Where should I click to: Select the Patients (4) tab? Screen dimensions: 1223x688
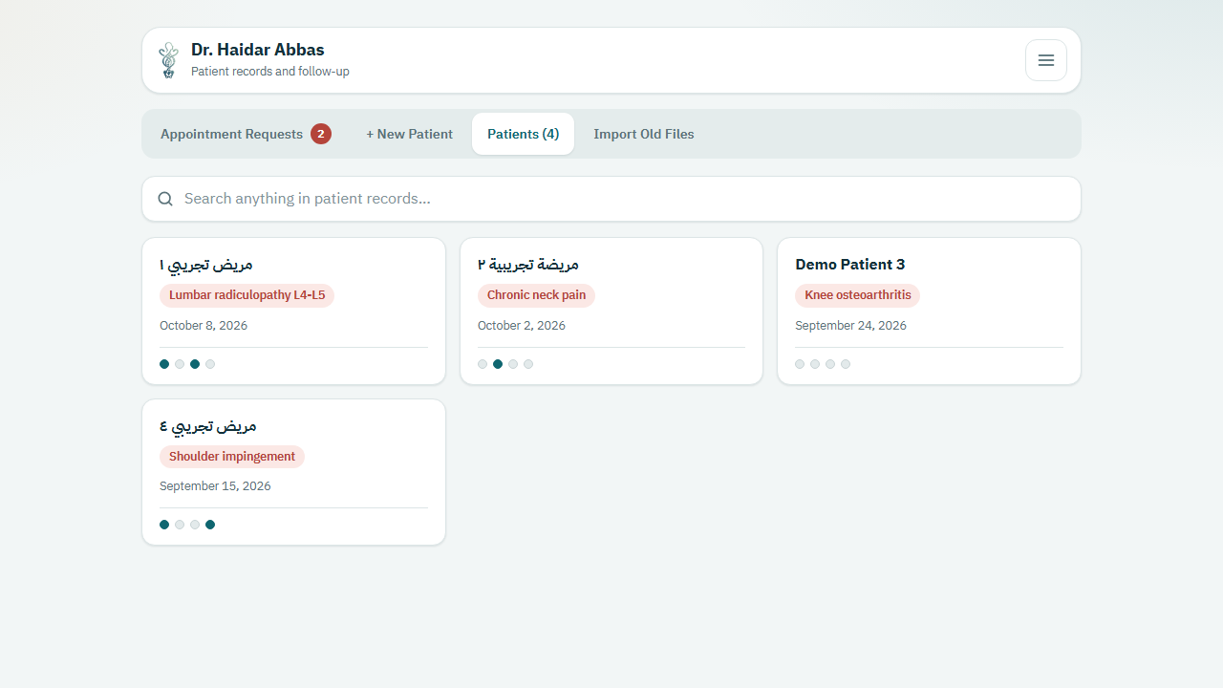point(523,134)
